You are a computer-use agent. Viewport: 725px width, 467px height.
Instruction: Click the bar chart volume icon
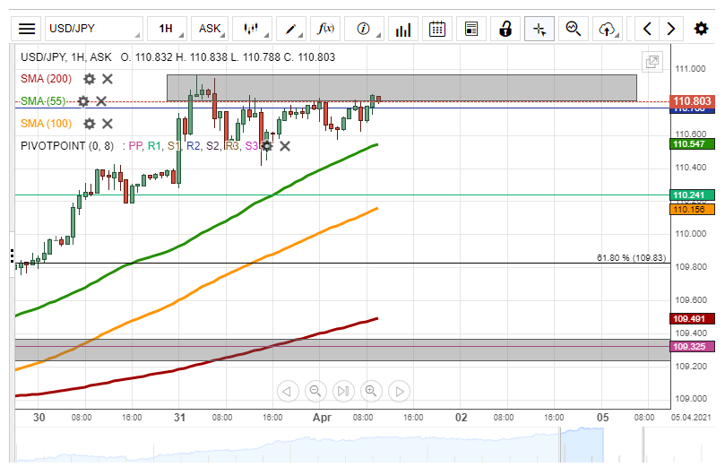click(x=402, y=29)
